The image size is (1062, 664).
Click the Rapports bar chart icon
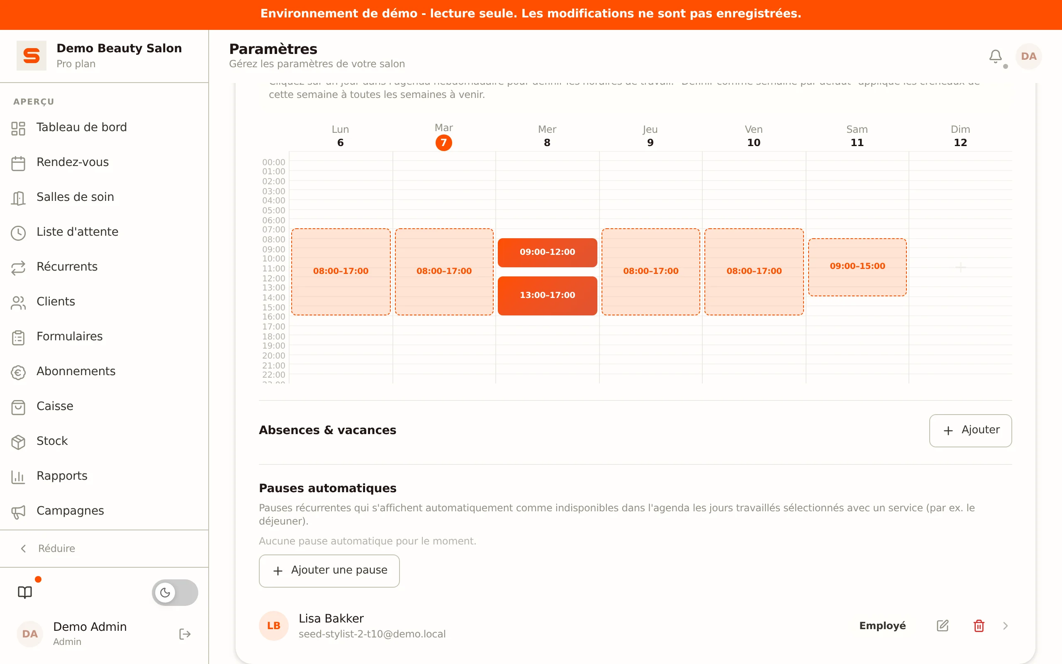pos(18,477)
